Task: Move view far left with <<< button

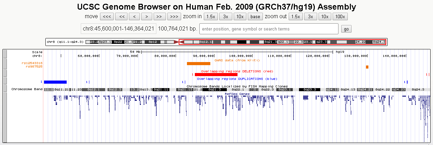Action: (x=107, y=16)
